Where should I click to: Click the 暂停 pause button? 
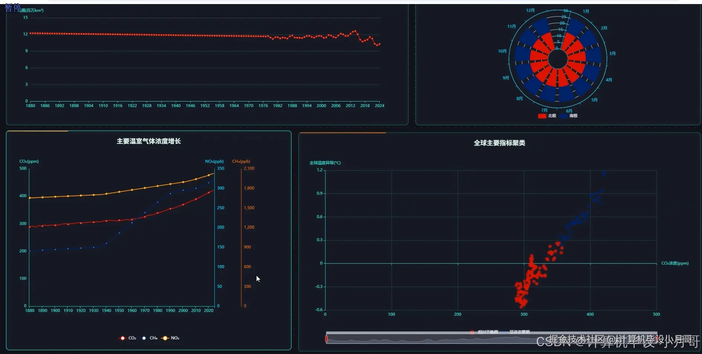(13, 8)
